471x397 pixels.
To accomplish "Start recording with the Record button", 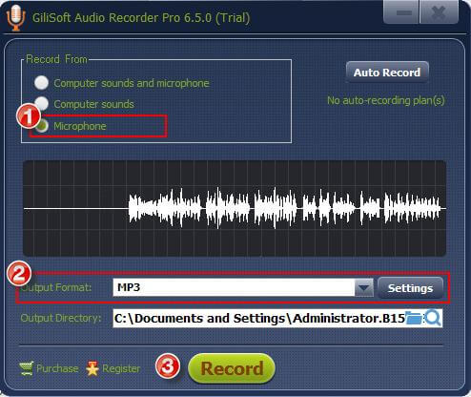I will (232, 368).
